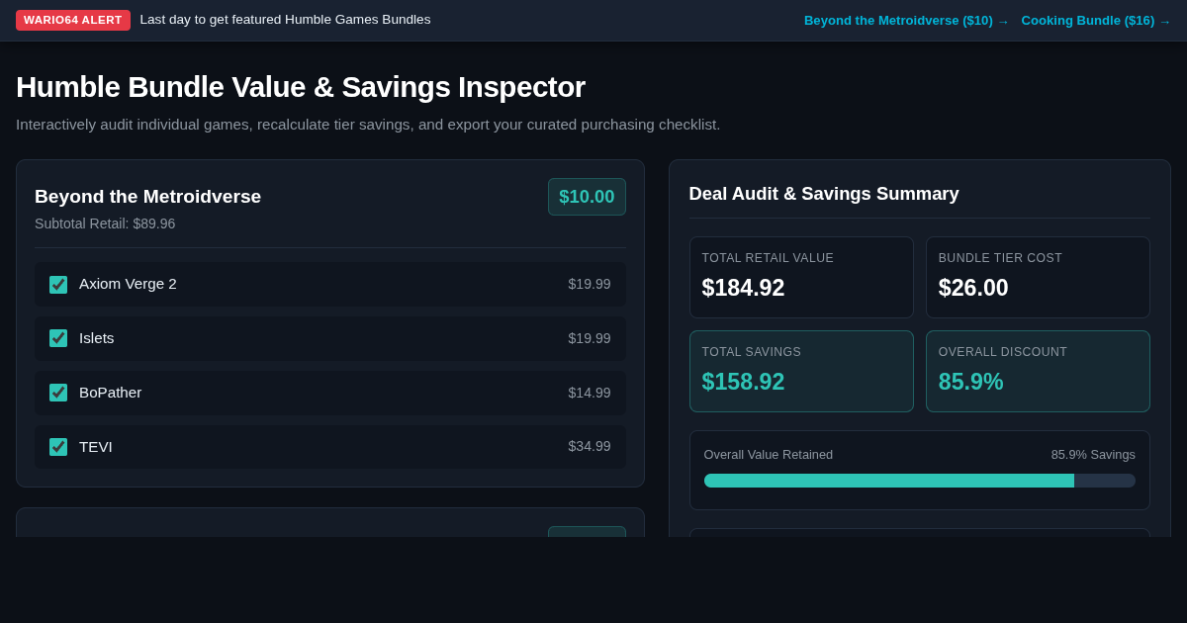Screen dimensions: 1187x623
Task: Click the Subtotal Retail: $89.96 text
Action: pyautogui.click(x=105, y=223)
